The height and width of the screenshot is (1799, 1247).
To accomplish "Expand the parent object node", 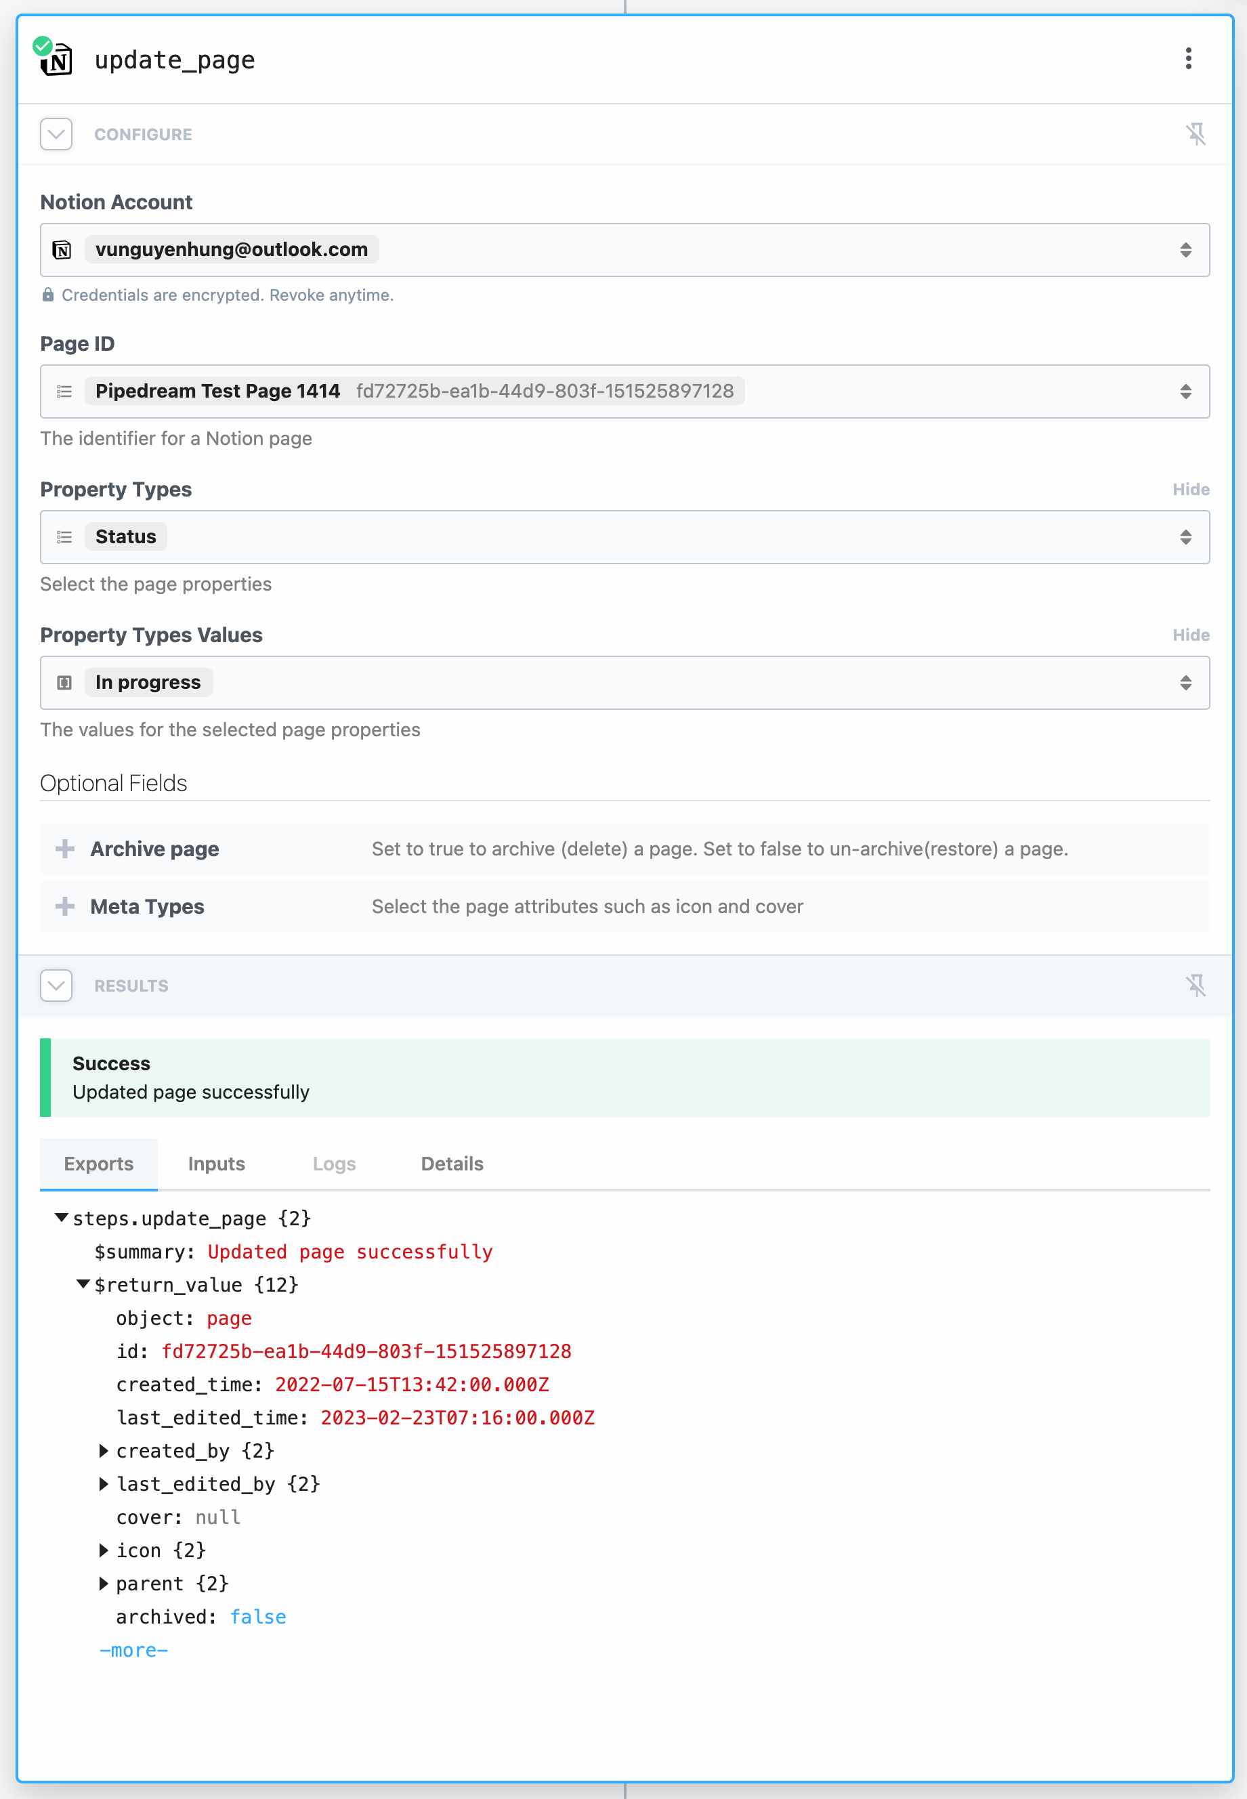I will pos(103,1584).
